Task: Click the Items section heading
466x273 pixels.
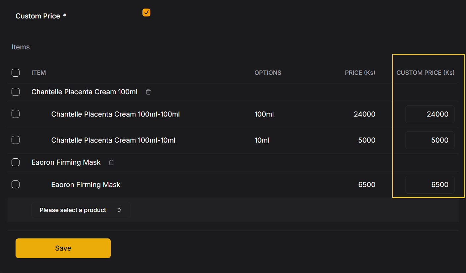Action: point(20,47)
